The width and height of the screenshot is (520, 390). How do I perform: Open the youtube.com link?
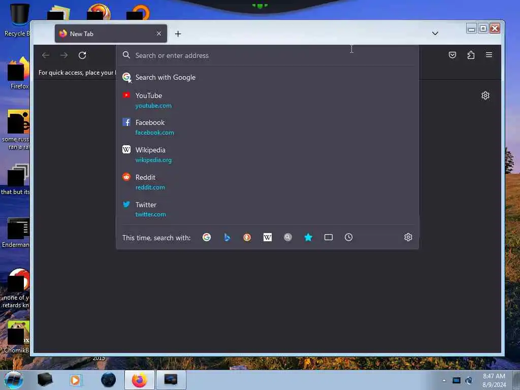[153, 106]
